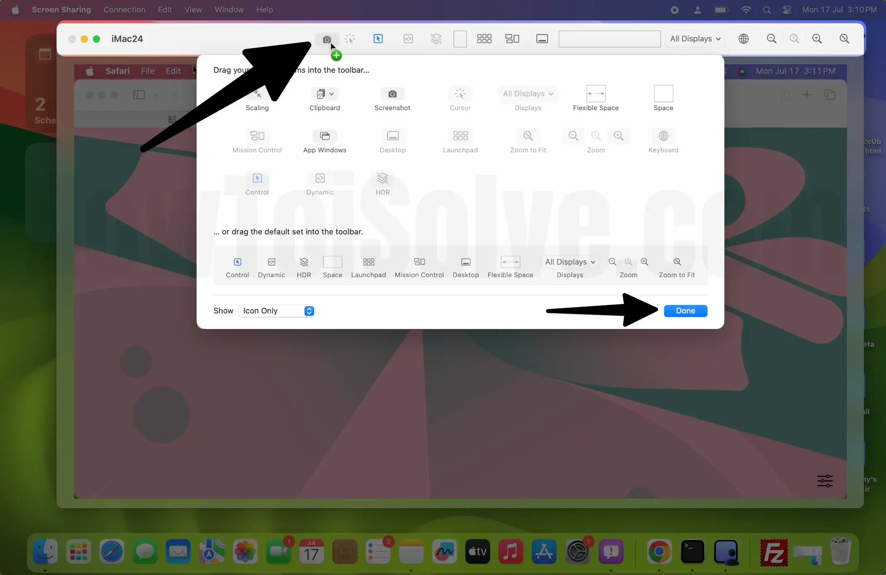Open the View menu
The image size is (886, 575).
192,10
